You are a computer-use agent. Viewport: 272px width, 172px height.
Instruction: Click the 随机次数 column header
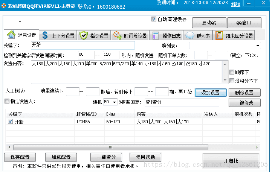point(243,114)
